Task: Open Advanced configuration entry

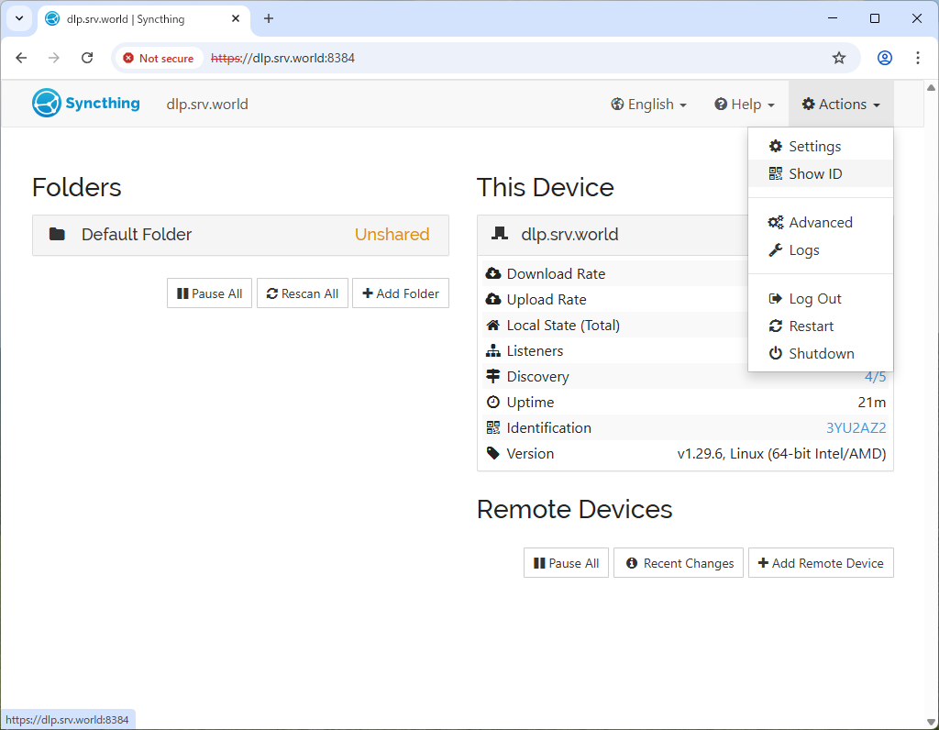Action: pyautogui.click(x=821, y=222)
